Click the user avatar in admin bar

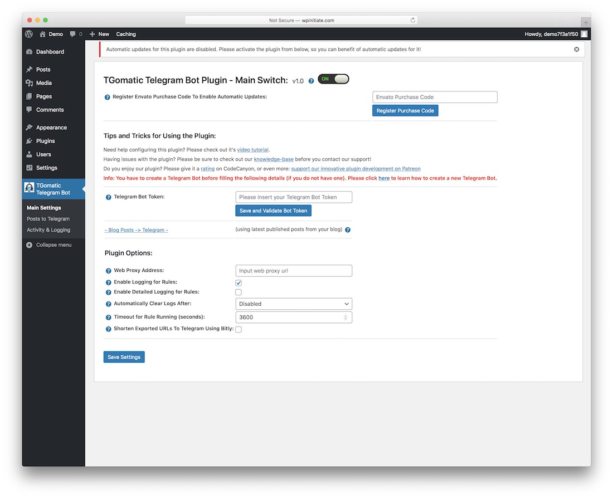tap(584, 34)
